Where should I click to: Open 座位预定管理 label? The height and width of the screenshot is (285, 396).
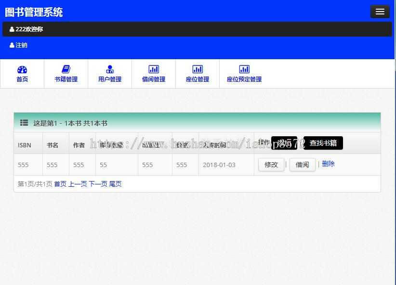coord(244,79)
